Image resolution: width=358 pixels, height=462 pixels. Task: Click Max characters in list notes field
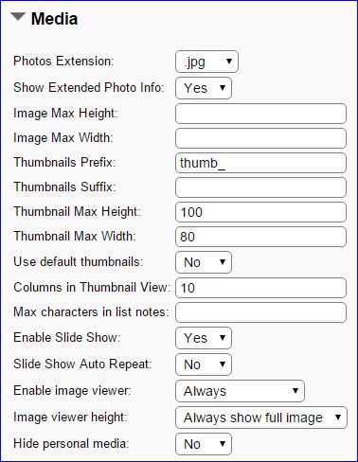click(260, 312)
